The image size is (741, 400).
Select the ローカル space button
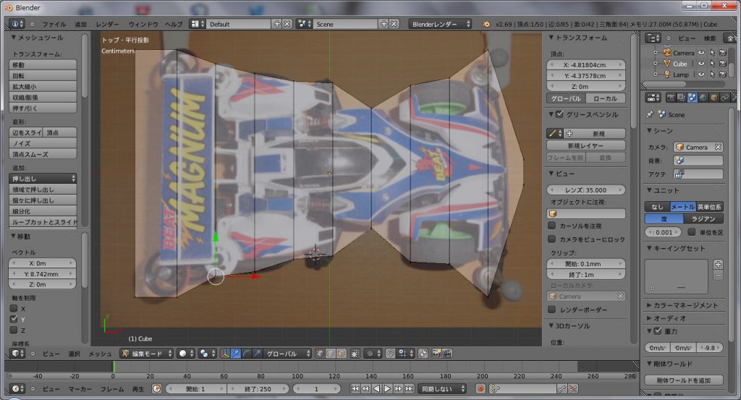tap(606, 98)
